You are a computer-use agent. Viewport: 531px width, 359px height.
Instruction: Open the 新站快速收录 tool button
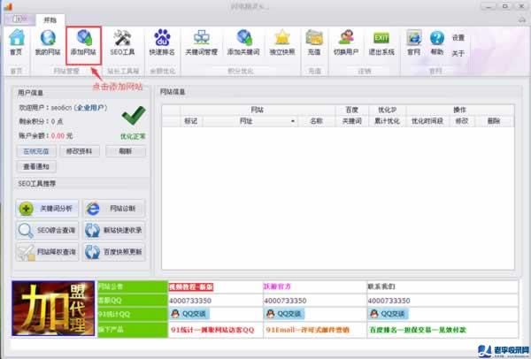(x=114, y=230)
